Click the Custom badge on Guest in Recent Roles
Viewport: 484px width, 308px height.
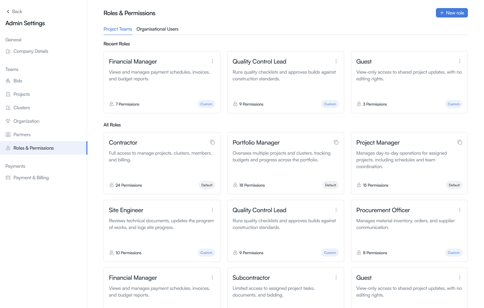coord(454,104)
